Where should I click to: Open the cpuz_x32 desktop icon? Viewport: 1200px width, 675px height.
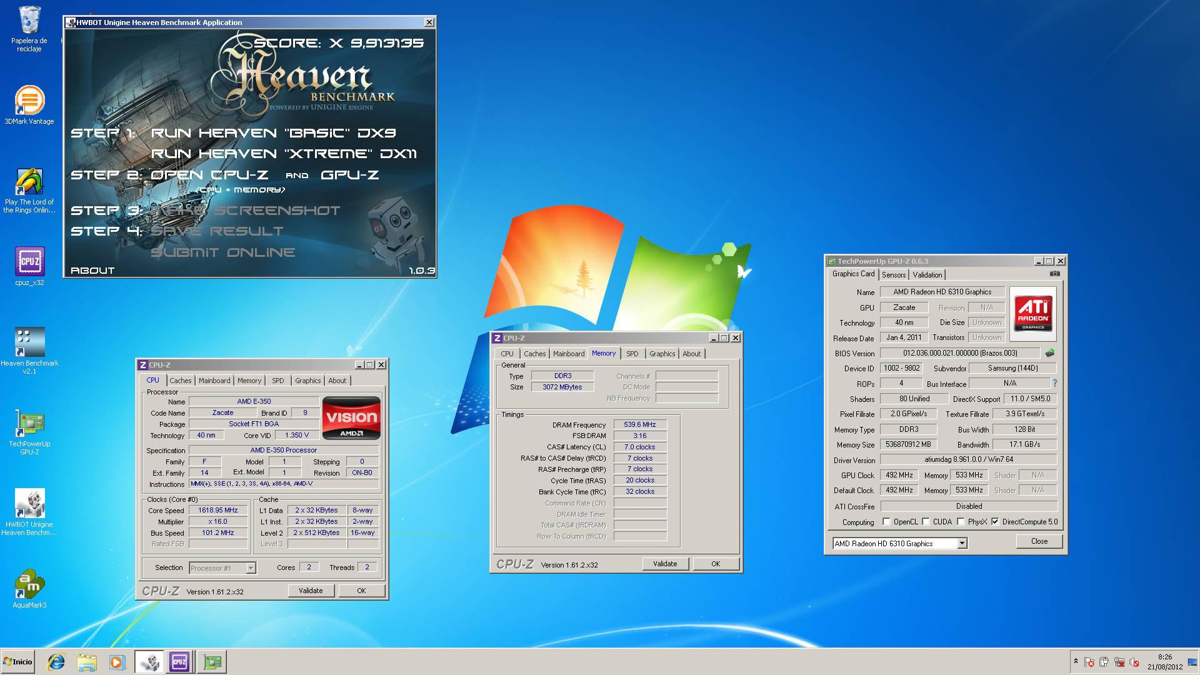coord(29,266)
